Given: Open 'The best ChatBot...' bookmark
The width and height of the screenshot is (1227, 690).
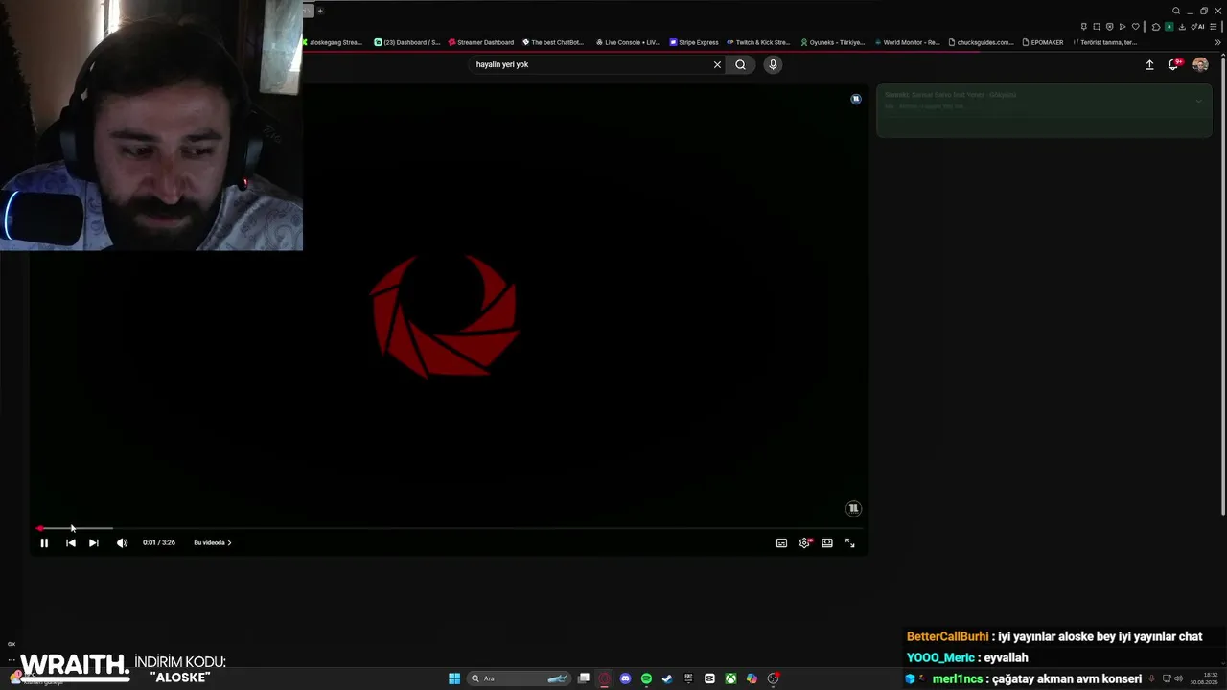Looking at the screenshot, I should [x=553, y=42].
